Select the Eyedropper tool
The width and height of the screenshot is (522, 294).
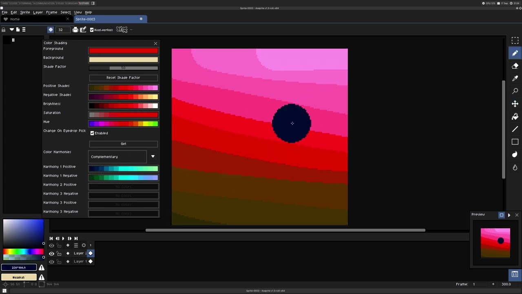[515, 78]
